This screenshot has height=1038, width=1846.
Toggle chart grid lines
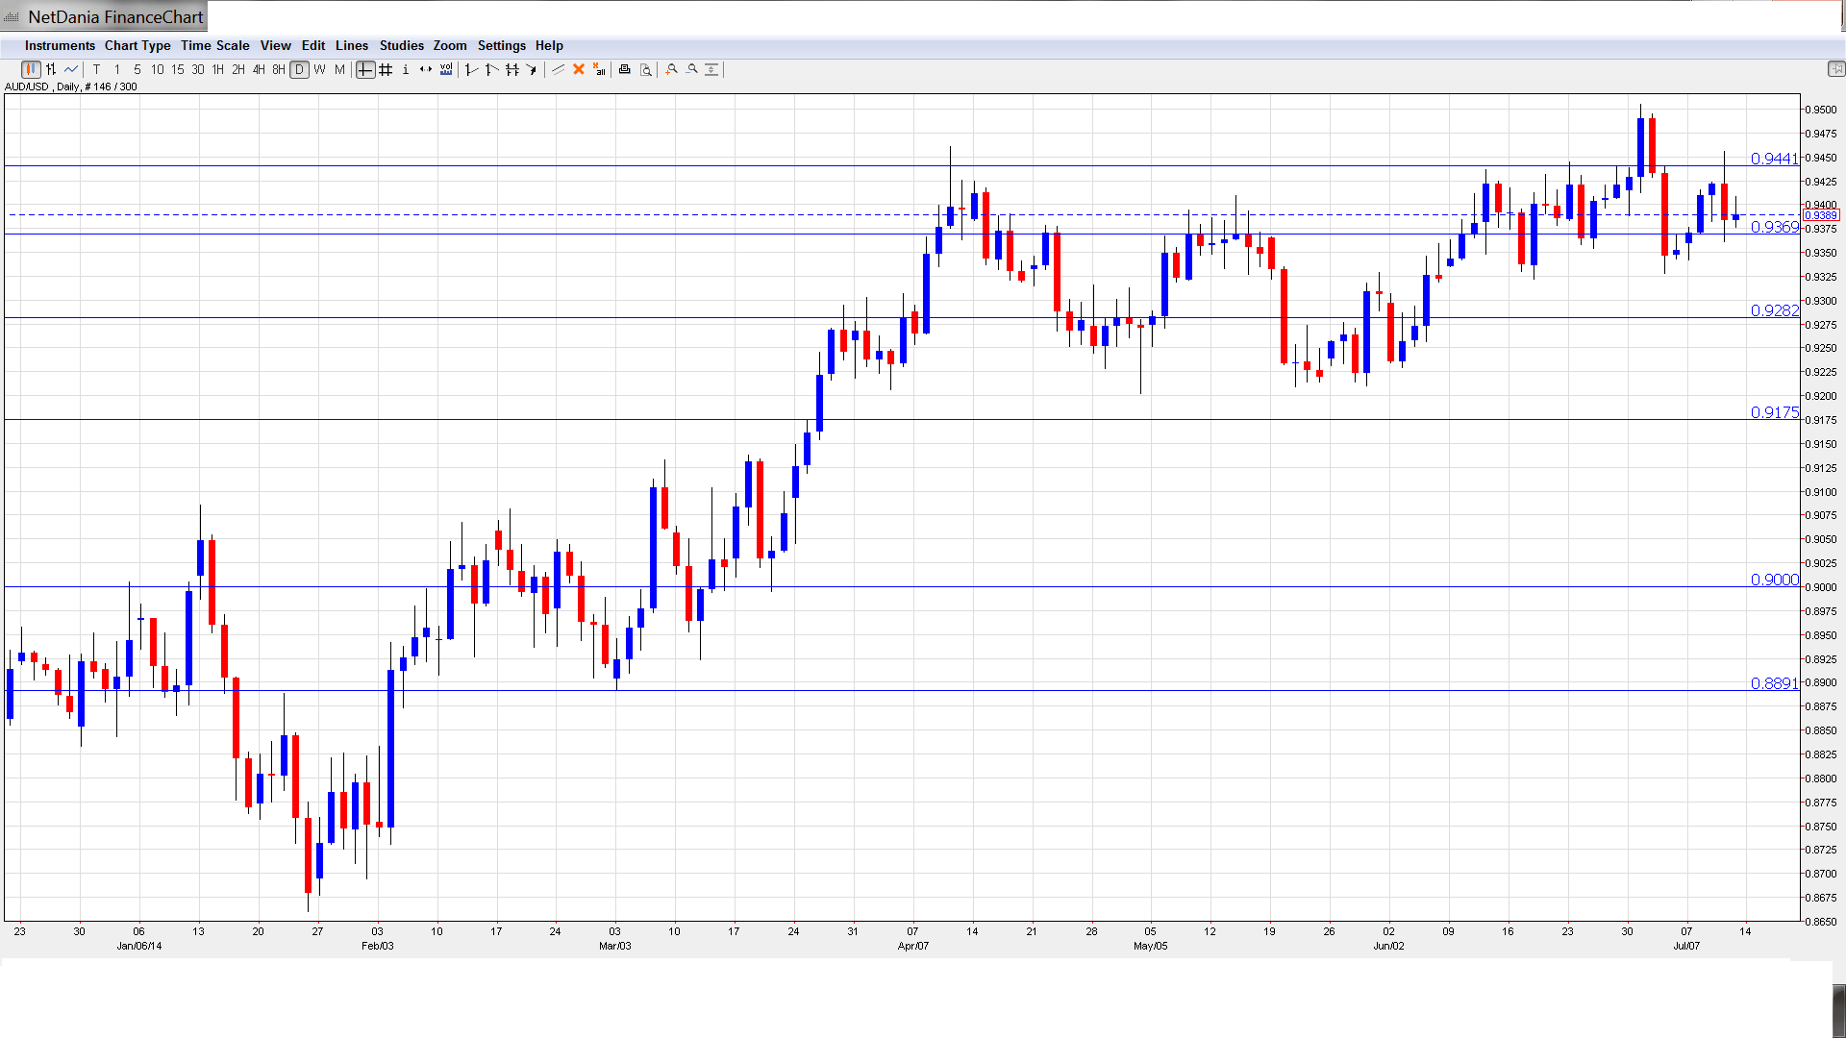[x=386, y=69]
